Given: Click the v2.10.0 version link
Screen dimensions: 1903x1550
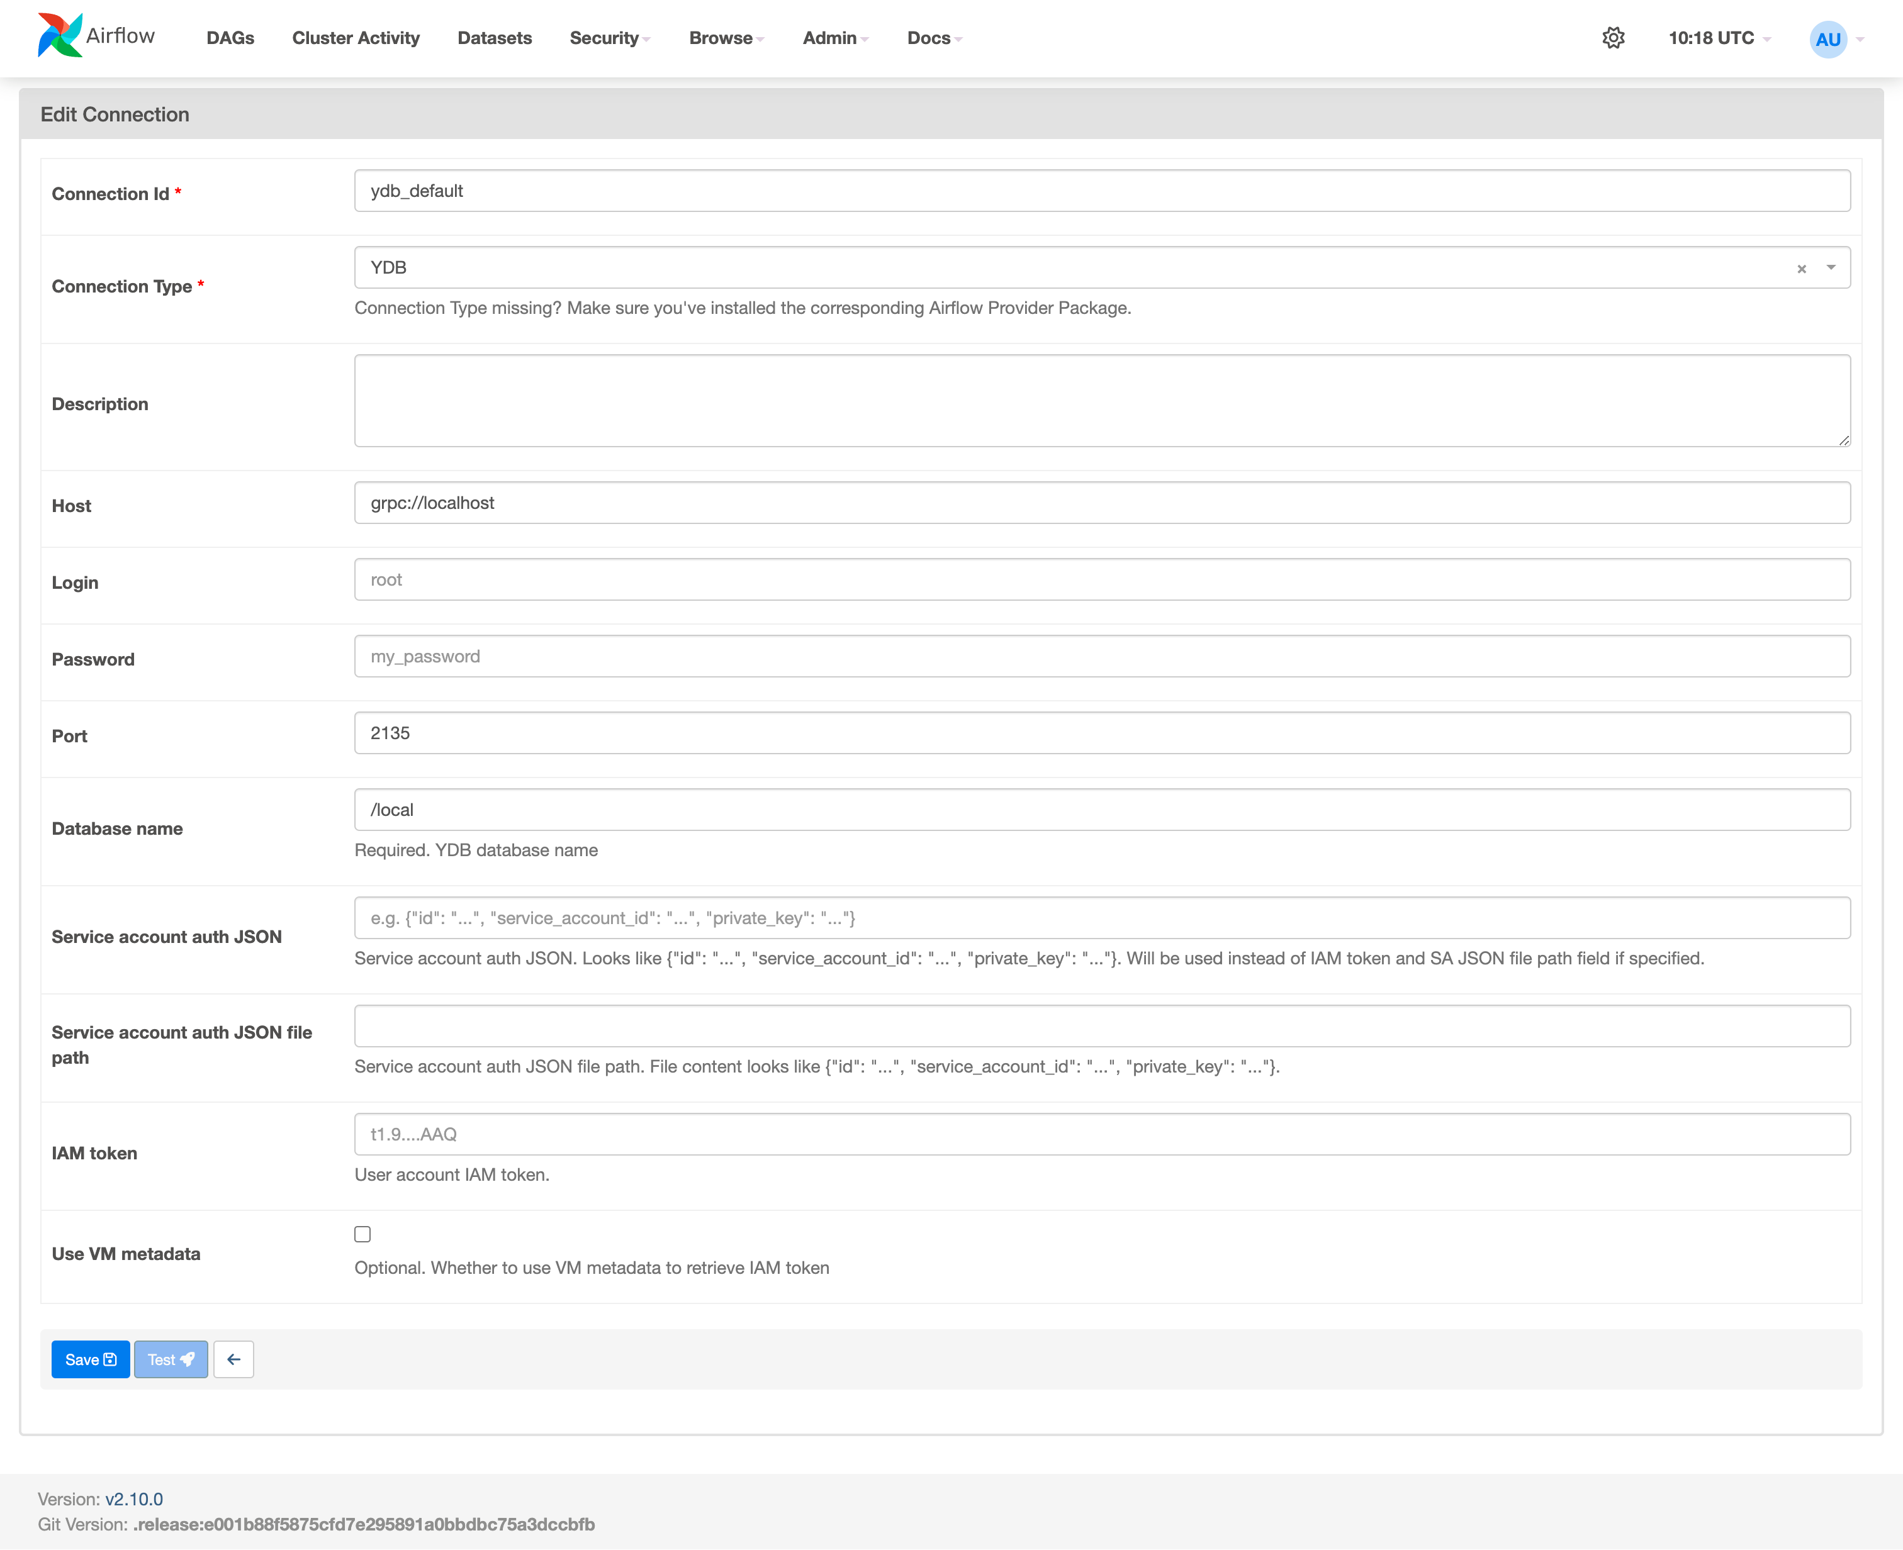Looking at the screenshot, I should 134,1499.
